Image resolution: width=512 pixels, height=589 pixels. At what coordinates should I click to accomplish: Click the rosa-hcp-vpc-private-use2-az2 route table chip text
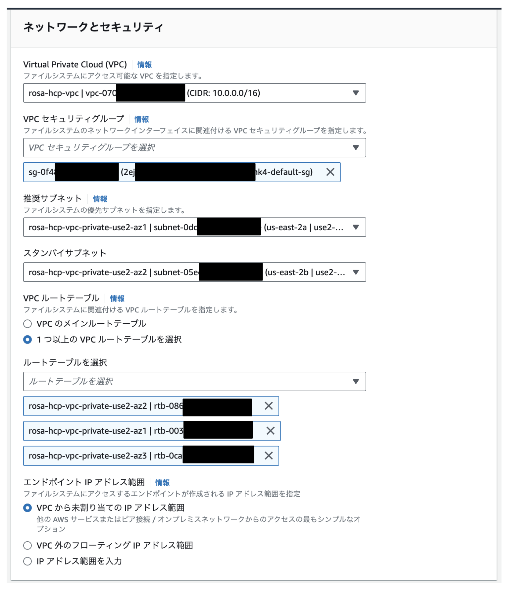pyautogui.click(x=106, y=406)
